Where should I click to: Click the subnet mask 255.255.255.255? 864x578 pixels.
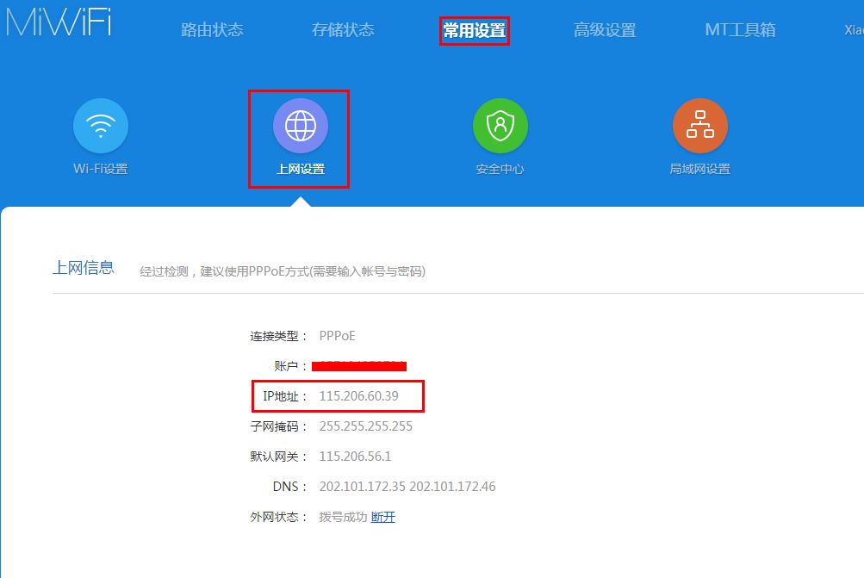(x=366, y=426)
